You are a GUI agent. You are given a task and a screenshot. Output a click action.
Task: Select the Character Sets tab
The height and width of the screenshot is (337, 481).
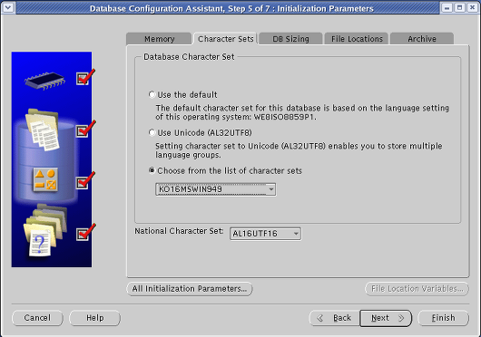[226, 39]
